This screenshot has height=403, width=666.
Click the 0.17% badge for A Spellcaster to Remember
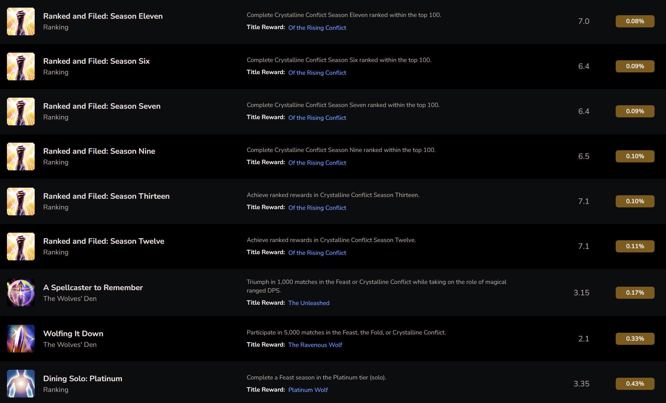click(x=635, y=293)
